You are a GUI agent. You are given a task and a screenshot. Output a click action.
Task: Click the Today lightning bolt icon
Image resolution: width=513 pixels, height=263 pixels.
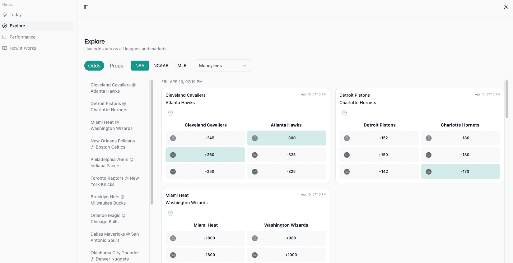pyautogui.click(x=5, y=15)
